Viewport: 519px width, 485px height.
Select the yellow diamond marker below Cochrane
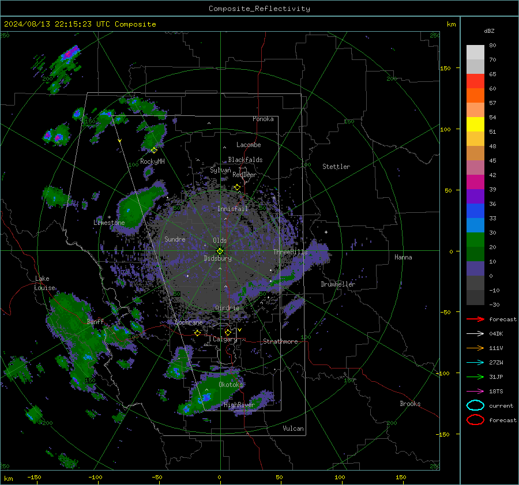(198, 333)
